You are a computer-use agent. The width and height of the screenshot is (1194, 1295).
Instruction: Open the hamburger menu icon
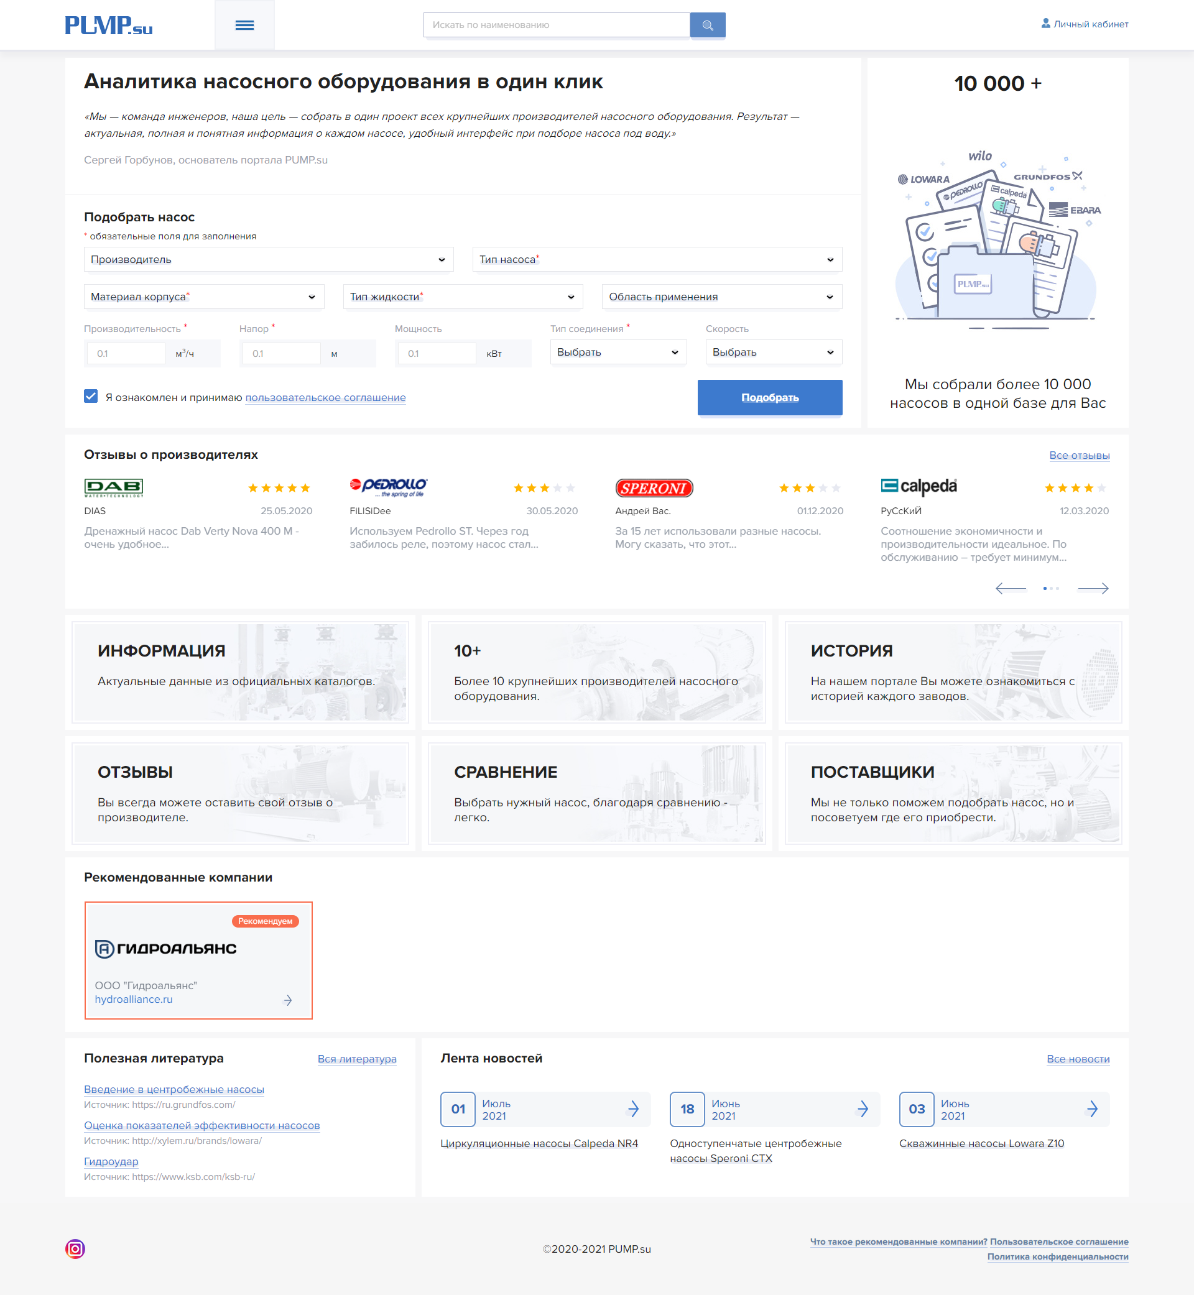pyautogui.click(x=244, y=25)
